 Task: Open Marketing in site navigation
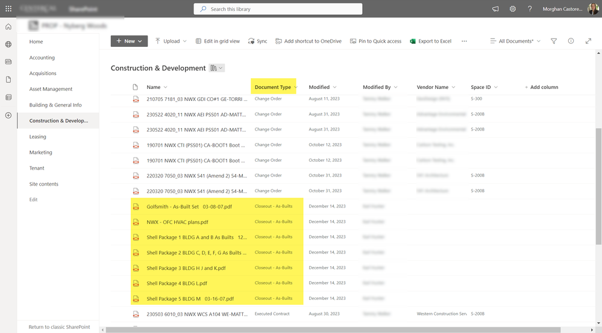(x=41, y=152)
